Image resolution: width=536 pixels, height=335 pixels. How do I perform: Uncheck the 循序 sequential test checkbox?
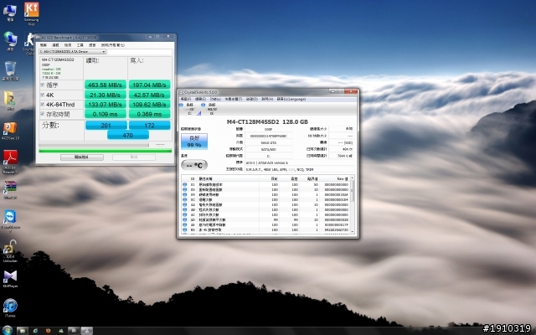pyautogui.click(x=43, y=85)
